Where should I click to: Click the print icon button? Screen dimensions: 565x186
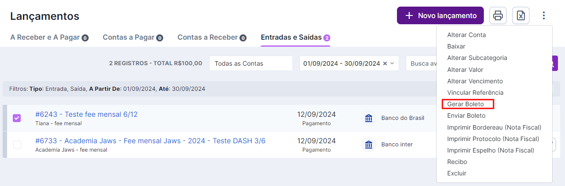(498, 15)
